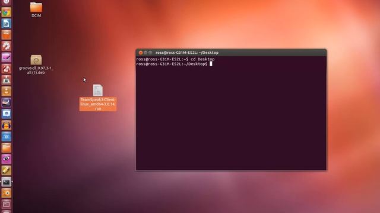Image resolution: width=380 pixels, height=213 pixels.
Task: Open Ubuntu Software Center in launcher
Action: coord(7,35)
